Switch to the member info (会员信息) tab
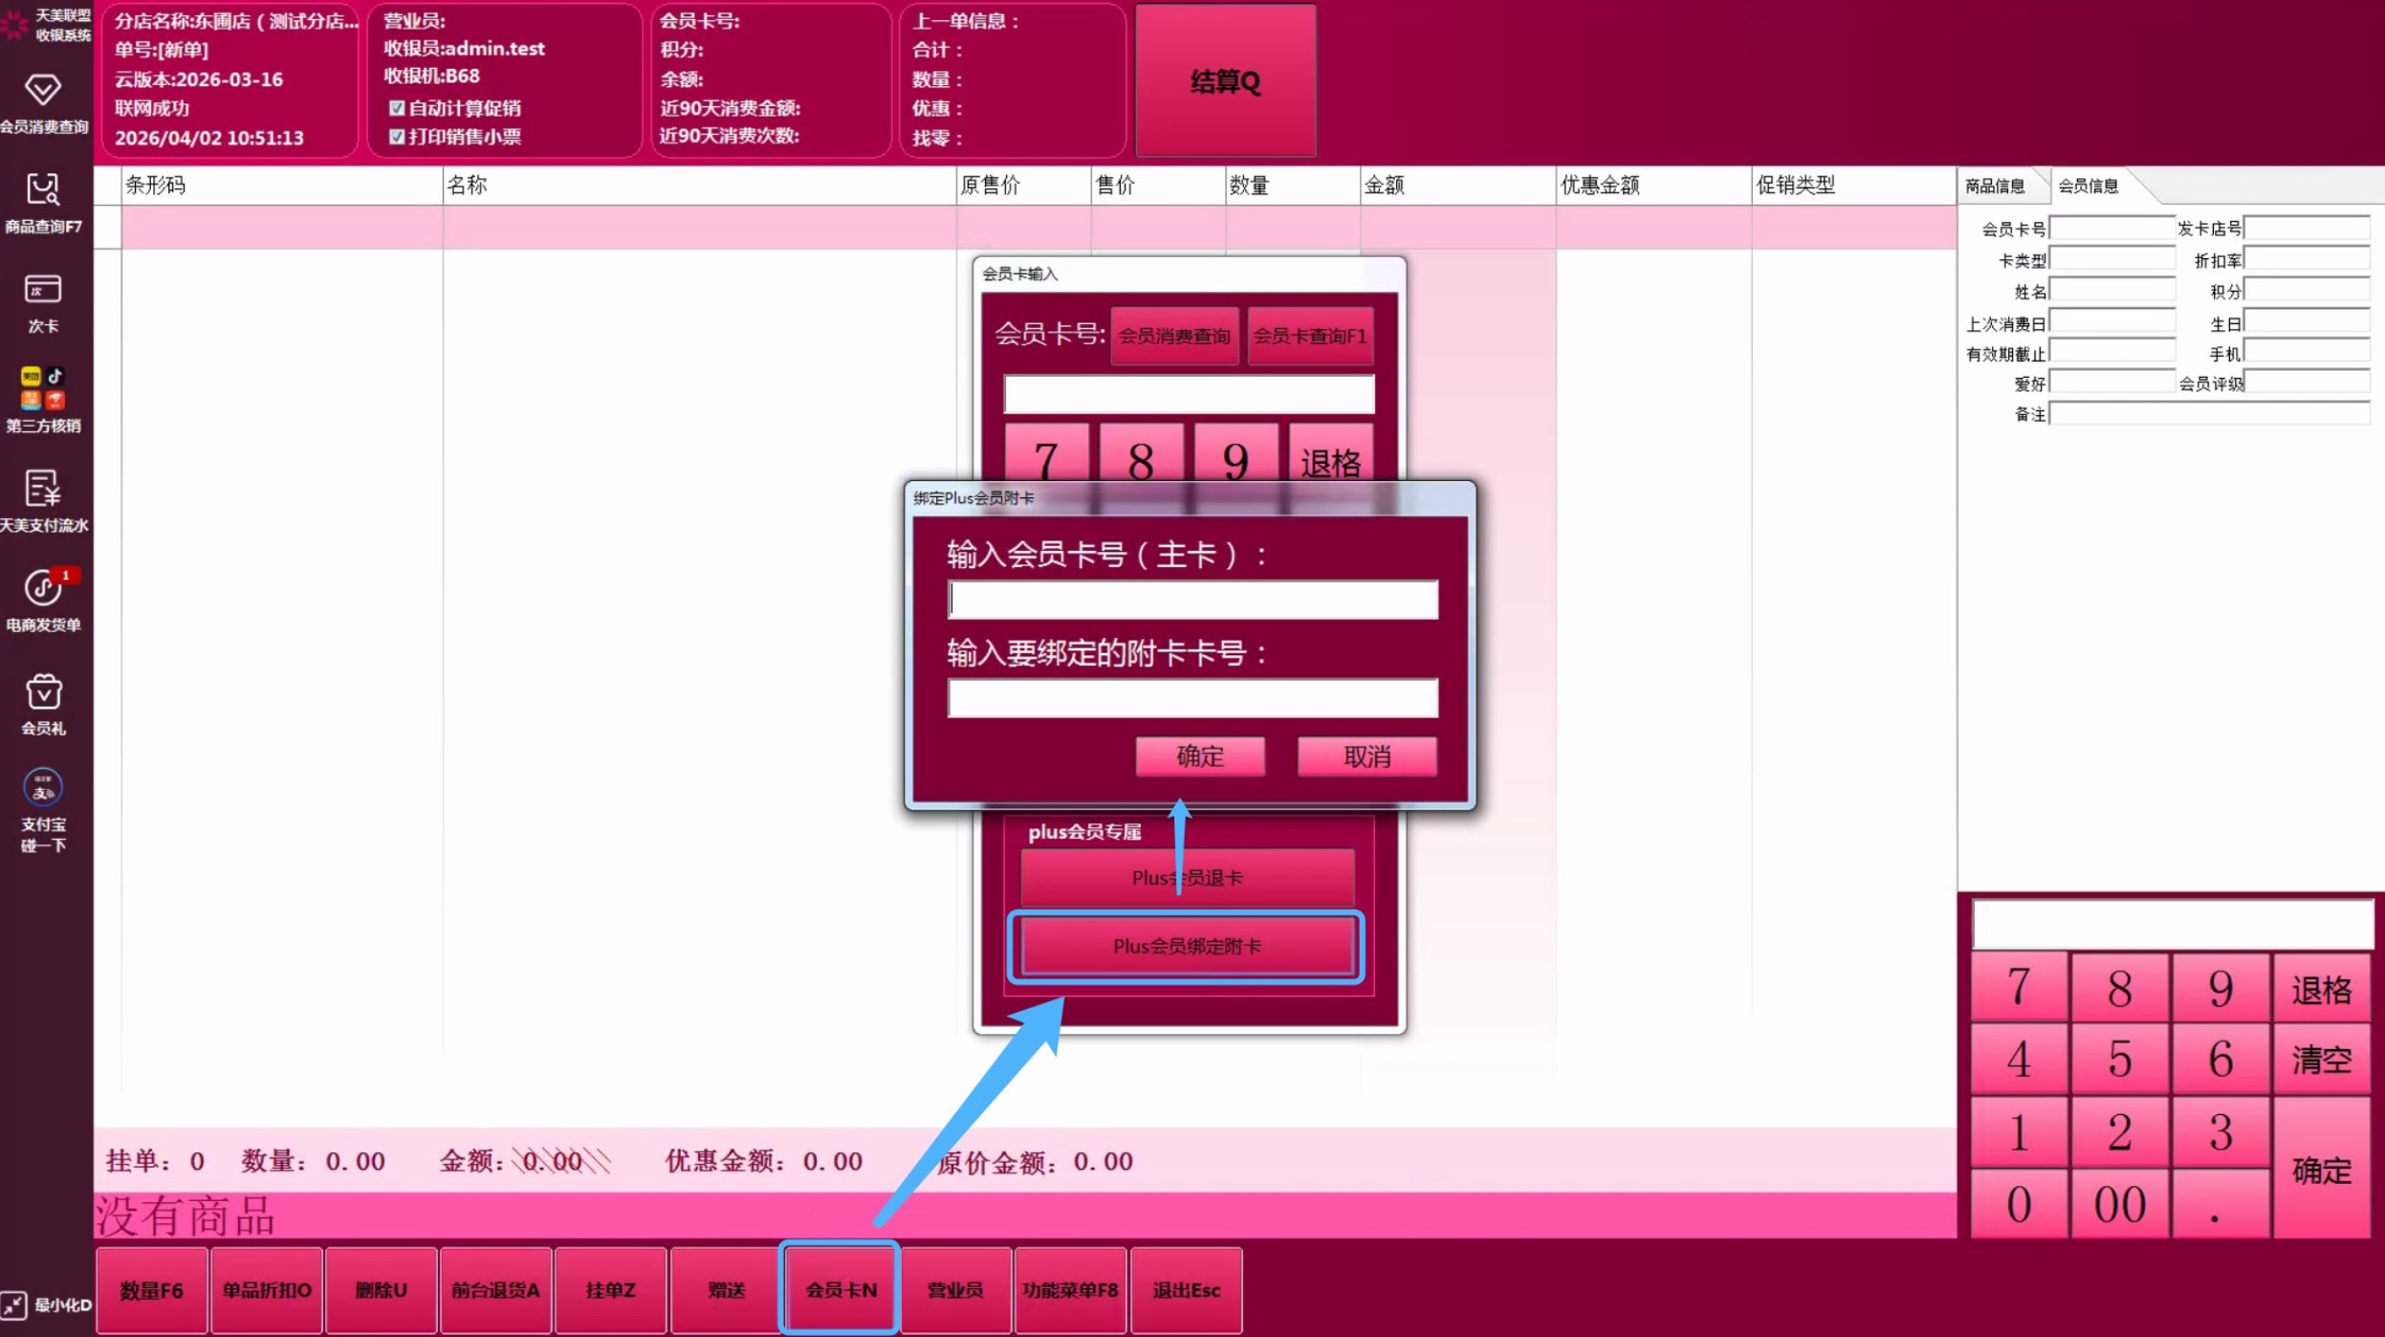 [x=2088, y=186]
